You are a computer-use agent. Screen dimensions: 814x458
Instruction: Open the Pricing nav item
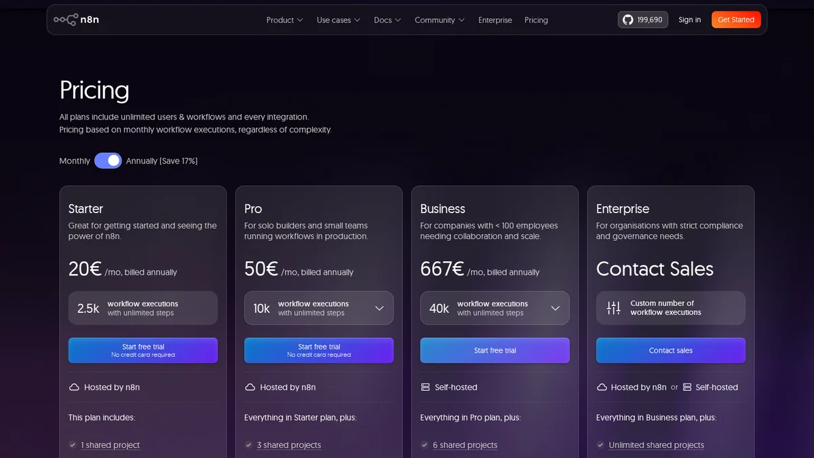(536, 20)
